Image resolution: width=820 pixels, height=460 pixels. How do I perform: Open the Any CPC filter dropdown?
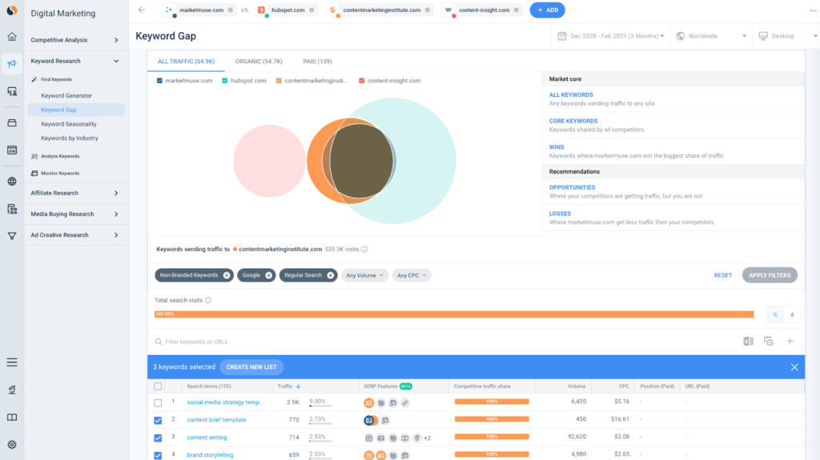tap(412, 275)
